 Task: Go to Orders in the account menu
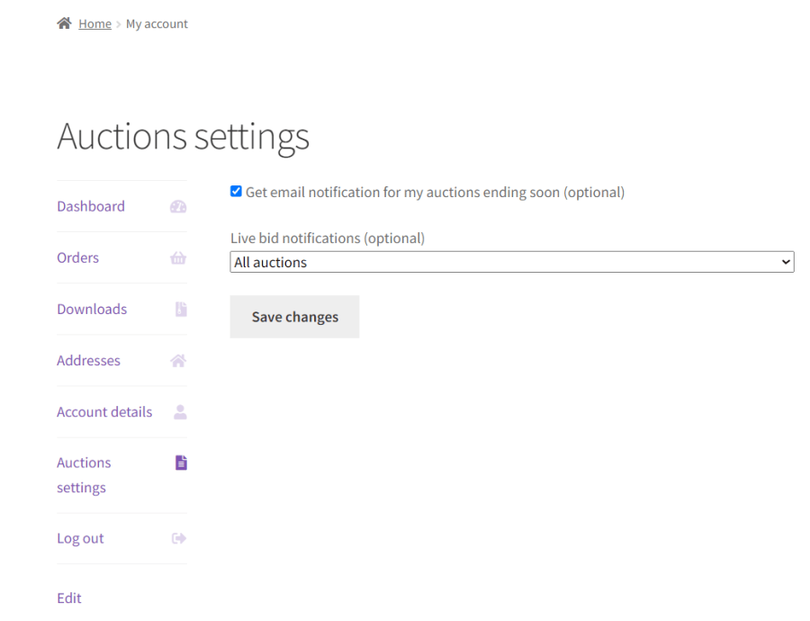[78, 257]
